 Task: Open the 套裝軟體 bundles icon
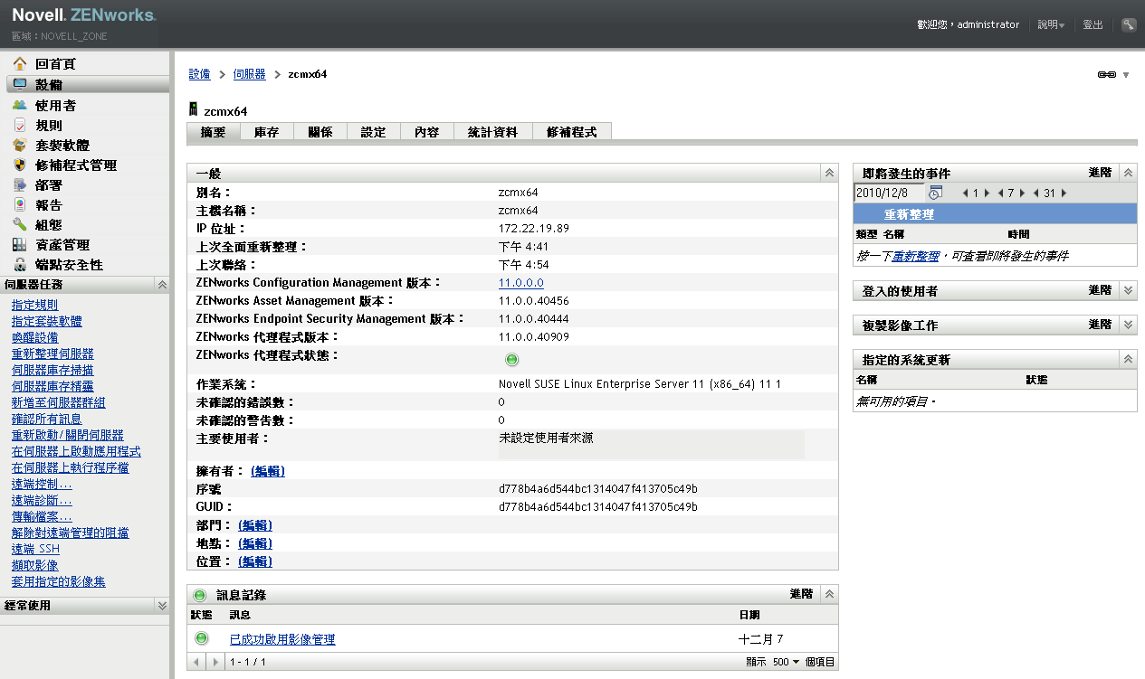[19, 145]
